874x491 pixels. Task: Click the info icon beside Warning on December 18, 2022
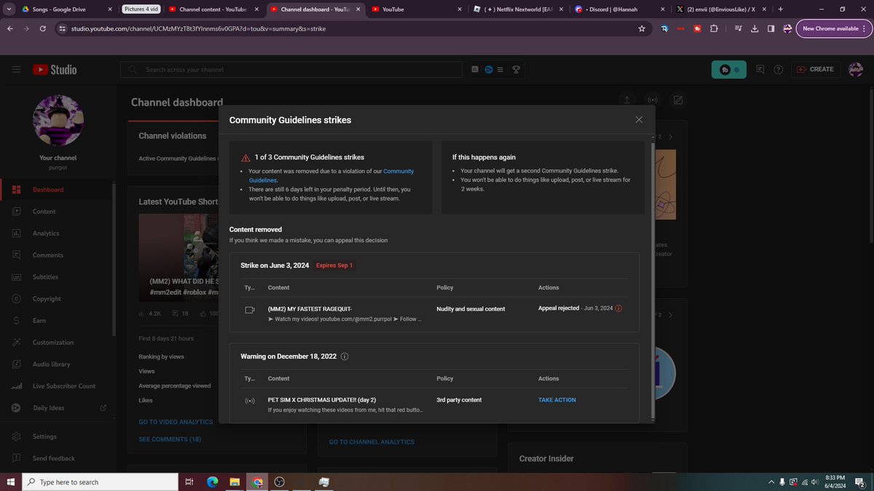tap(345, 356)
